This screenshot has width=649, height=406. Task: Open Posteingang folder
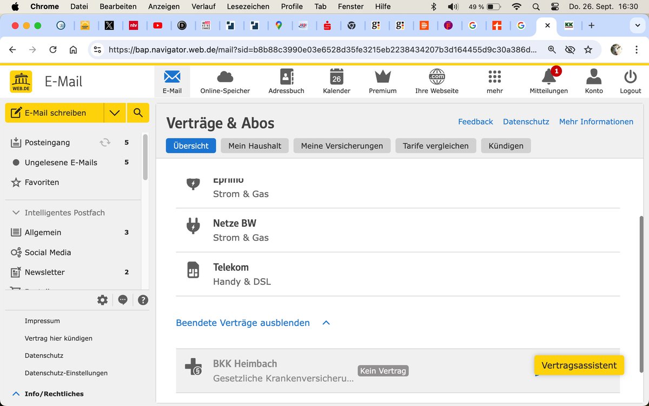coord(47,142)
